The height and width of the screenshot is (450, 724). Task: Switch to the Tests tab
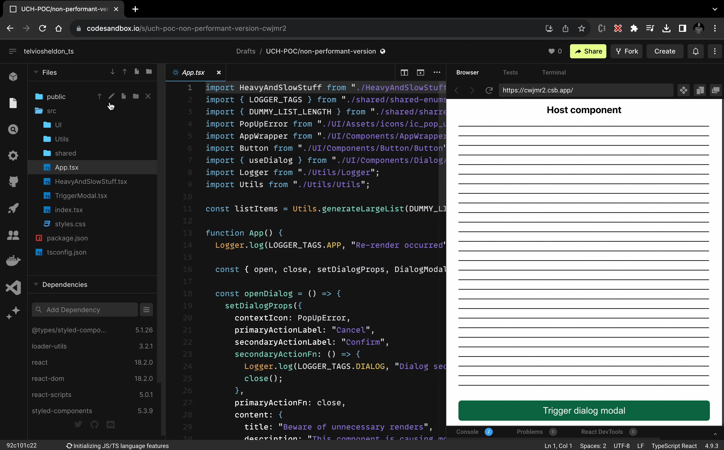coord(510,72)
